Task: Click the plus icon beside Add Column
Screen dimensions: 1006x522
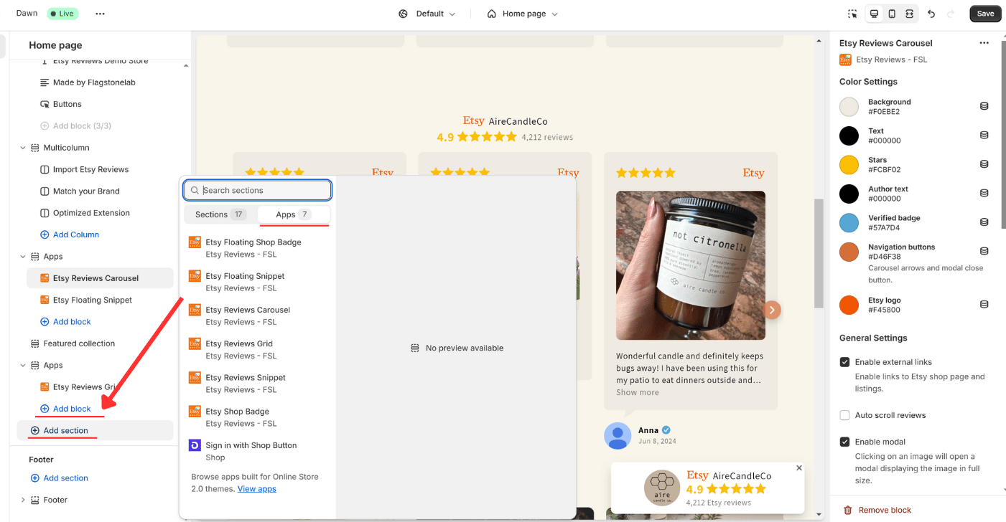Action: tap(45, 234)
